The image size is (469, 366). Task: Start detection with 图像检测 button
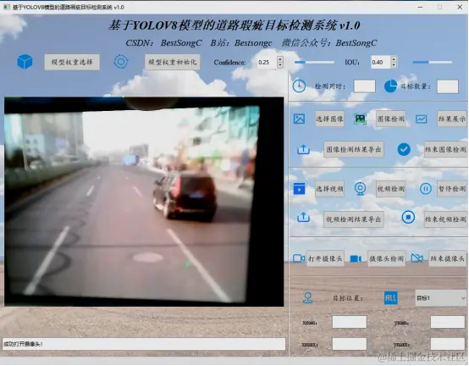(390, 119)
